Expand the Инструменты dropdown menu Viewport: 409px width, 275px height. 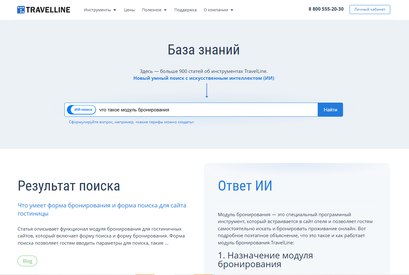point(100,10)
